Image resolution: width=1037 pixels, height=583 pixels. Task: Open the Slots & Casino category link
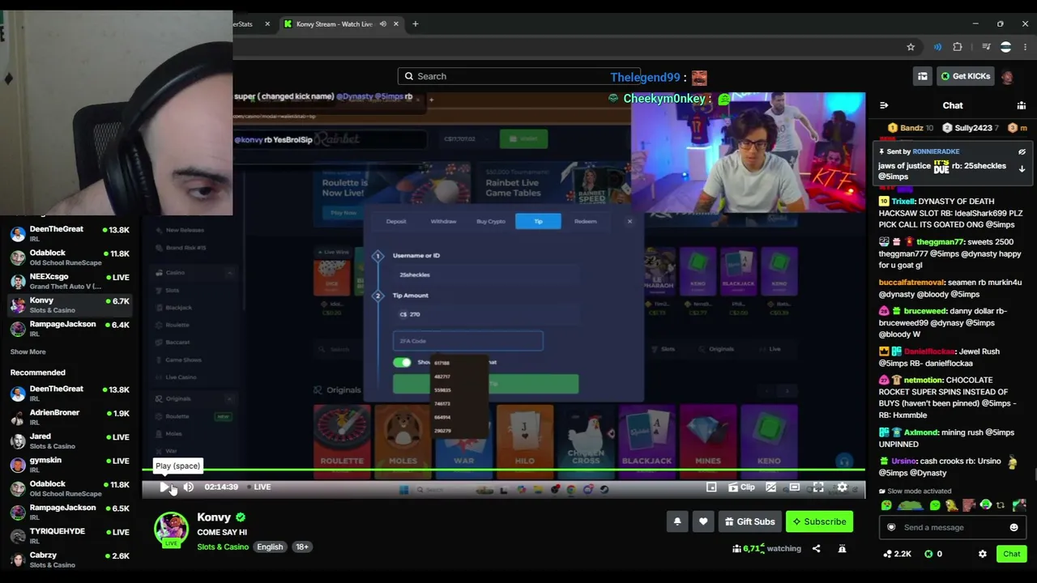[x=223, y=547]
